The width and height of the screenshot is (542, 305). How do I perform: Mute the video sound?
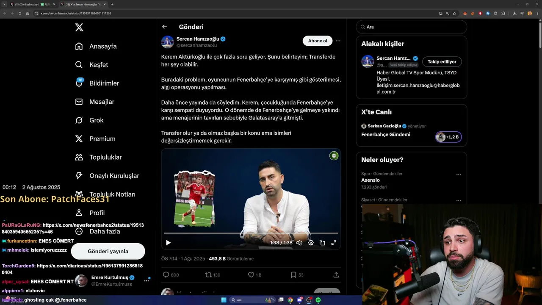point(299,243)
